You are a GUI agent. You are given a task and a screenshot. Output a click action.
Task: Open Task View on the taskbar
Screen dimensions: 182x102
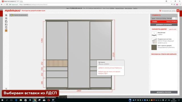[11, 100]
